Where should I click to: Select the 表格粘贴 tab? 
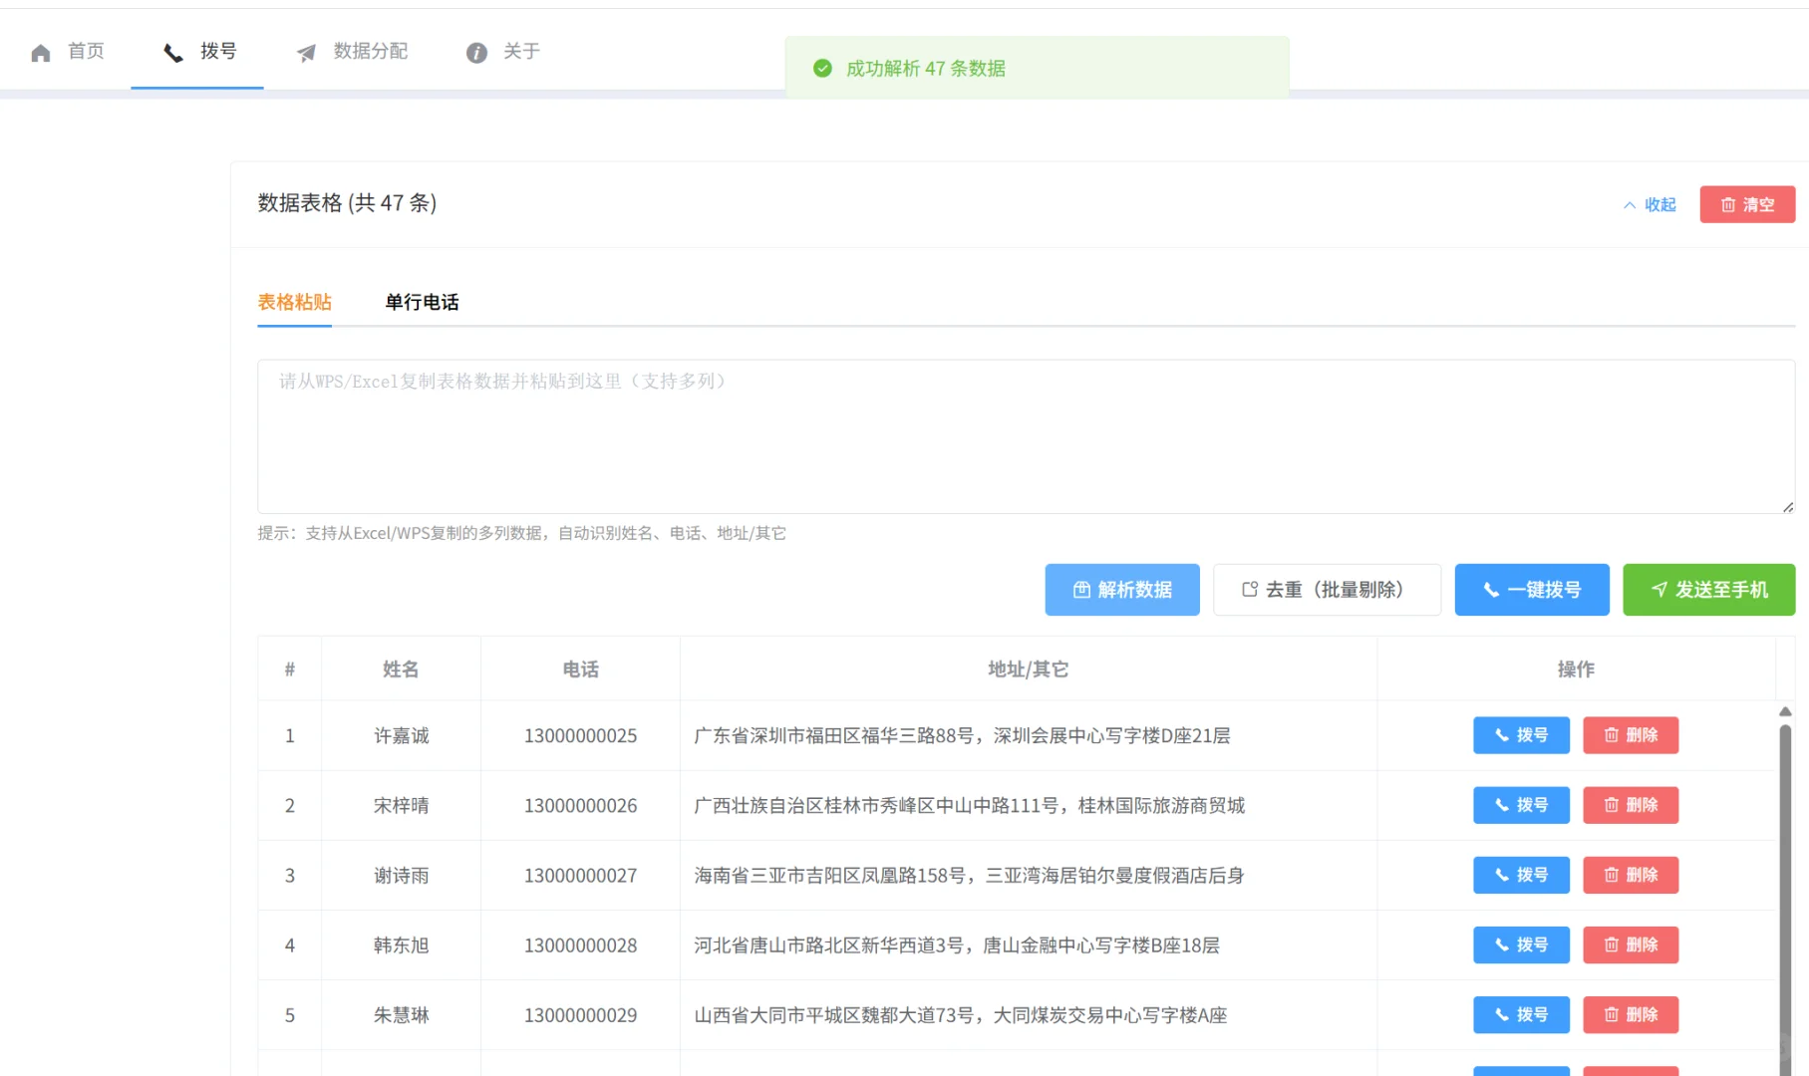(x=294, y=302)
